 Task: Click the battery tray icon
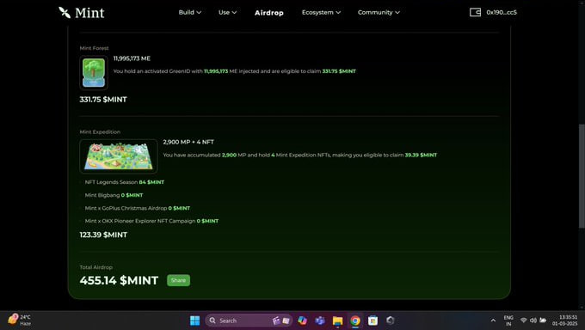pos(543,321)
